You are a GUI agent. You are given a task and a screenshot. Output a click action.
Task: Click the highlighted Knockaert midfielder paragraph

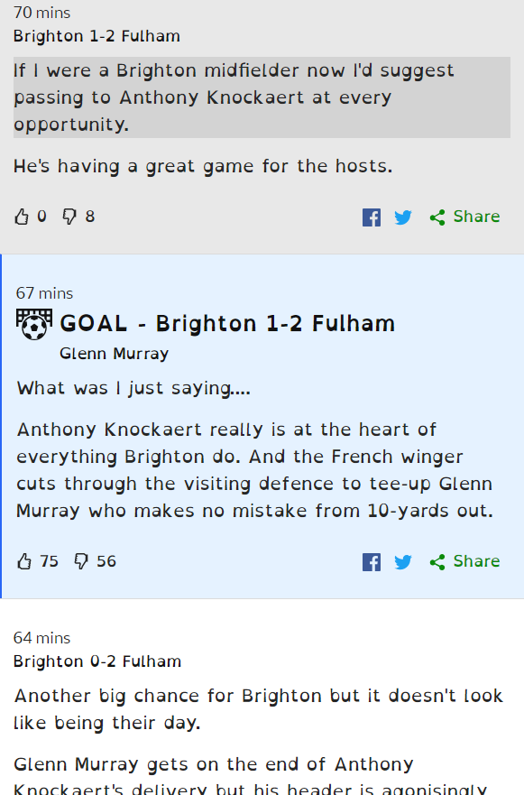(x=262, y=97)
